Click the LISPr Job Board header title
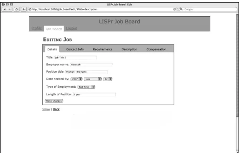 point(119,22)
